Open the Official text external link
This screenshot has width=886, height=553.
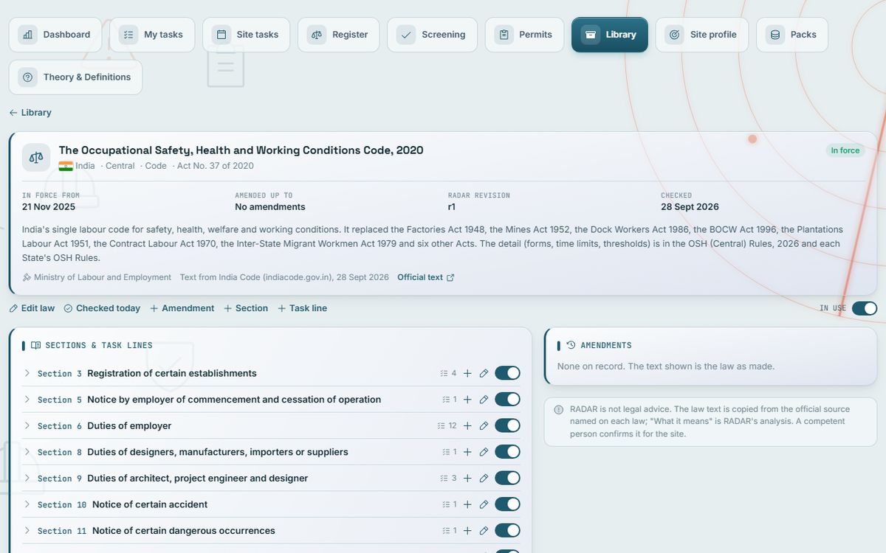tap(425, 277)
